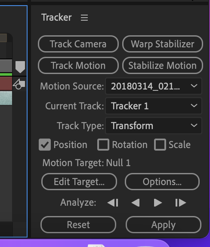210x247 pixels.
Task: Enable the Scale checkbox
Action: pos(160,145)
